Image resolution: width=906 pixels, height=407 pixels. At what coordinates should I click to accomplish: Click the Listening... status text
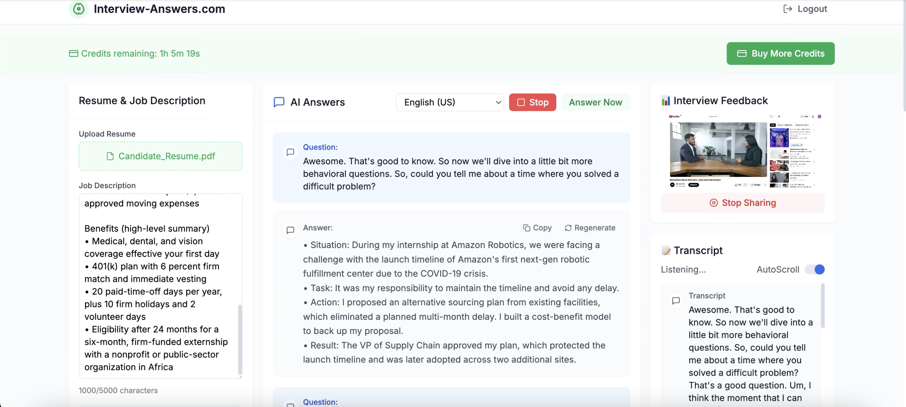pos(683,270)
